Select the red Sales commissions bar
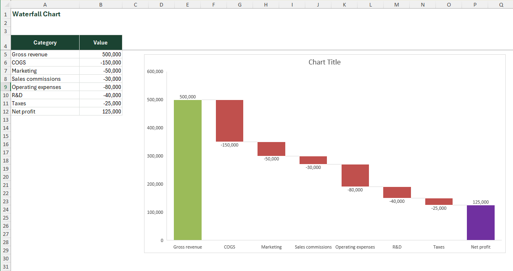513x271 pixels. click(313, 160)
